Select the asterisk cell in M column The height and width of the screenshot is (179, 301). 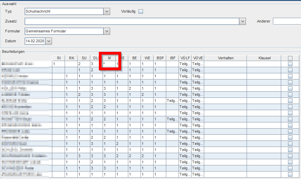coord(109,64)
